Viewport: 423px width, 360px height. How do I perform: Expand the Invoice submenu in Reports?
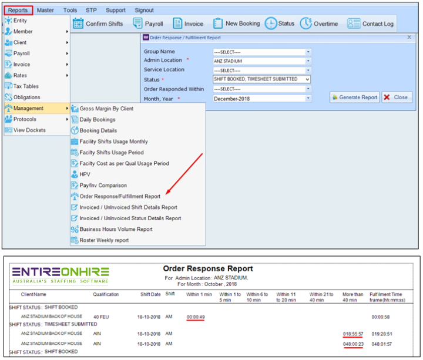pos(67,65)
